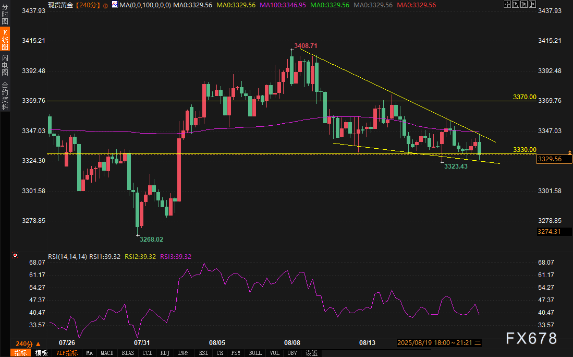
Task: Switch to the 模板 tab
Action: click(42, 353)
